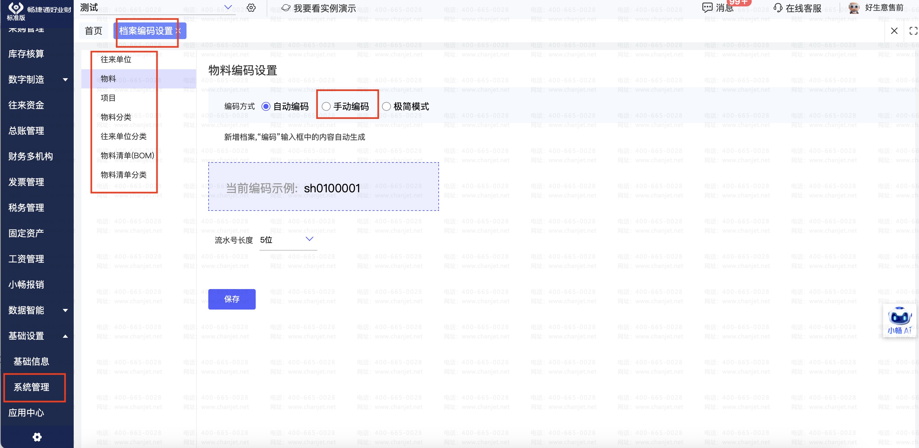The width and height of the screenshot is (919, 448).
Task: Open 测试 account selector dropdown
Action: [228, 7]
